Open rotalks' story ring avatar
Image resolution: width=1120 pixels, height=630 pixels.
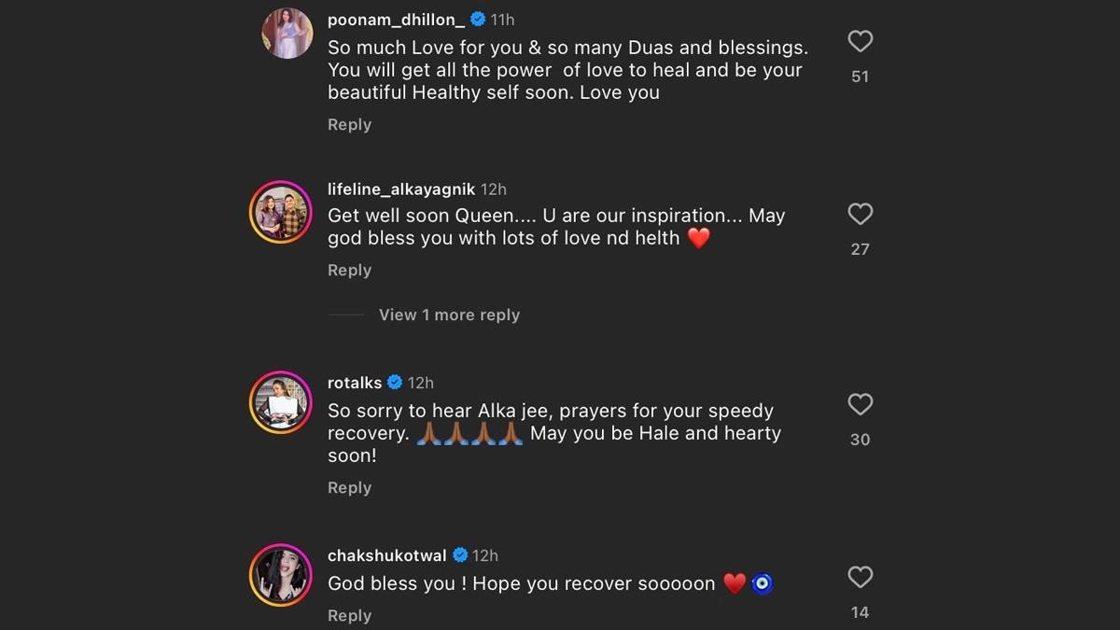280,402
